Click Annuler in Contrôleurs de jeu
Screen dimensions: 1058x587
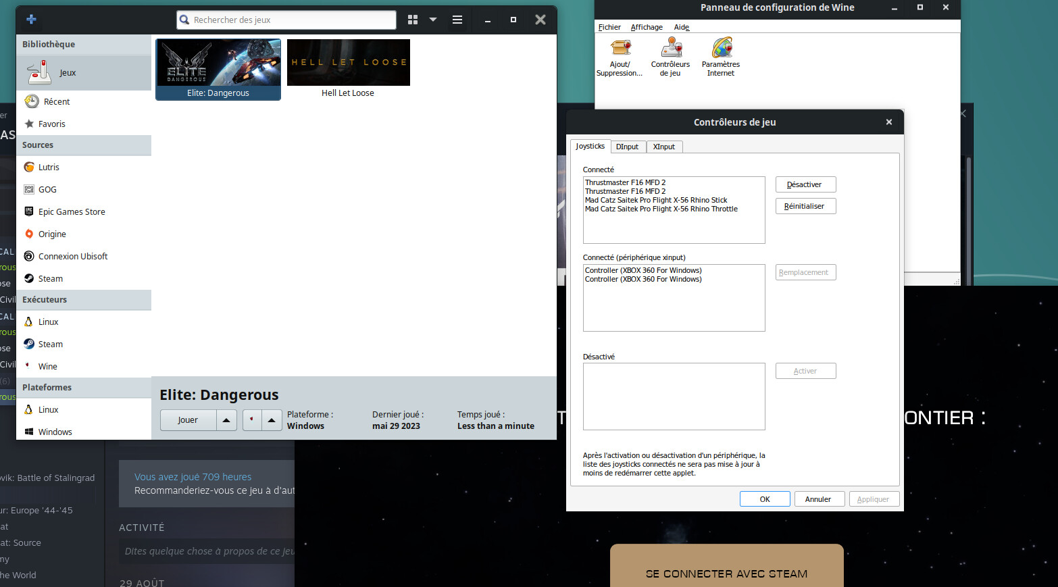(818, 499)
